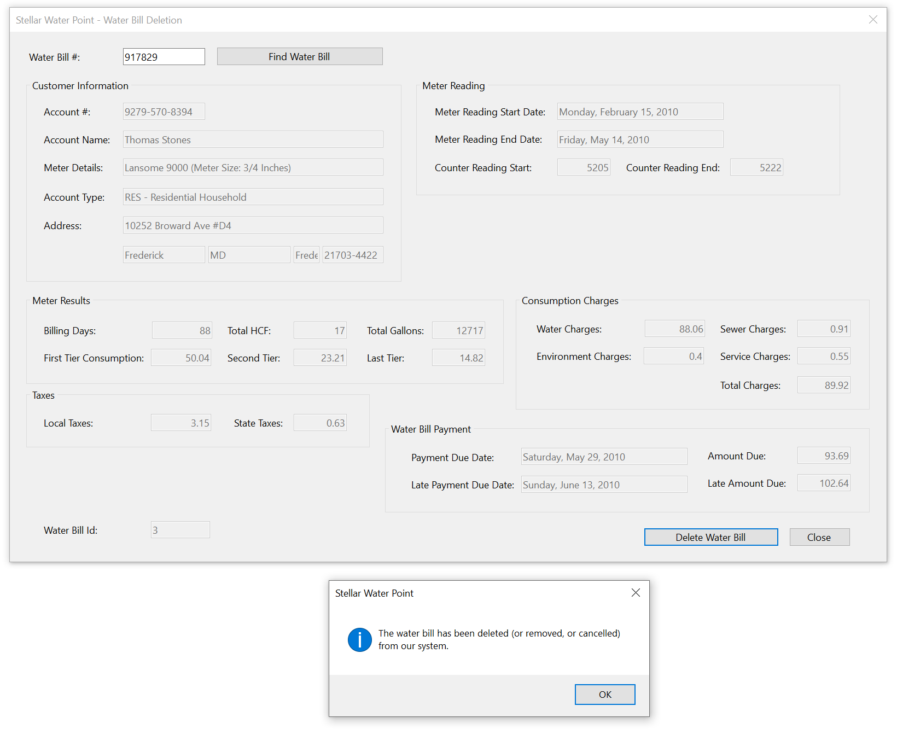Screen dimensions: 897x735
Task: Click the Delete Water Bill button
Action: point(710,537)
